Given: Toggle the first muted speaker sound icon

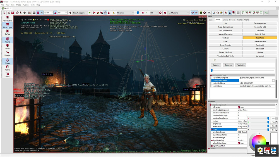Looking at the screenshot, I should coord(193,13).
